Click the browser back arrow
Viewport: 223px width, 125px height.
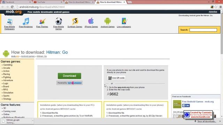pyautogui.click(x=3, y=7)
